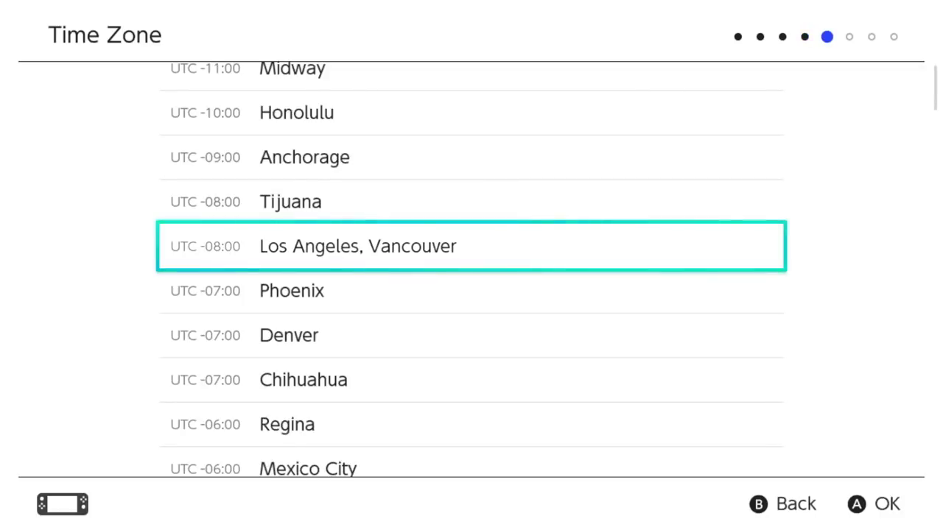Select the Phoenix time zone
Screen dimensions: 943x530
(471, 291)
